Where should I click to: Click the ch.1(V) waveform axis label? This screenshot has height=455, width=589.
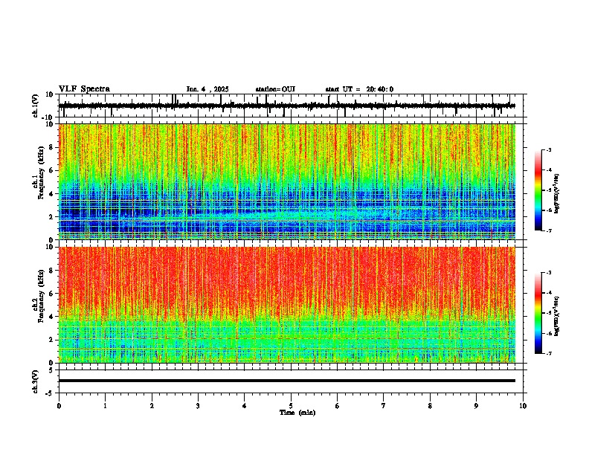click(x=36, y=106)
